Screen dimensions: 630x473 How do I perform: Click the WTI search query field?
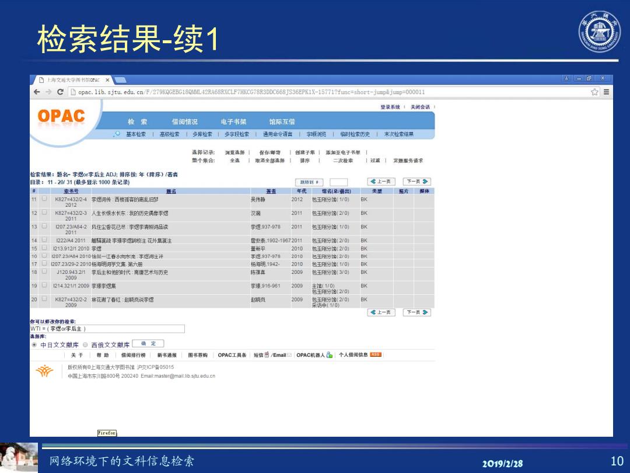pyautogui.click(x=107, y=329)
